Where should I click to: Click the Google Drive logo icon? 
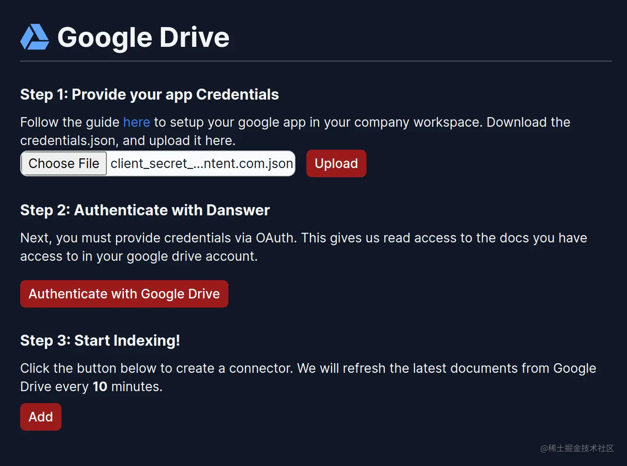pos(35,37)
